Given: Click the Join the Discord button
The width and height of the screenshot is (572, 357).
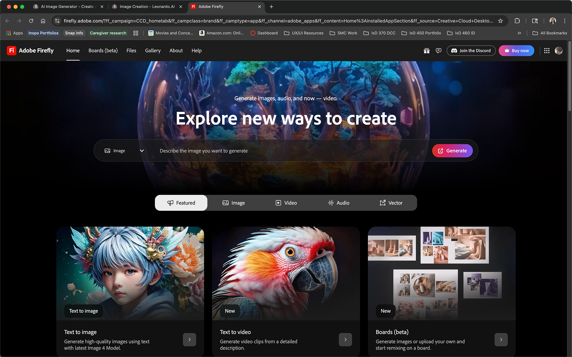Looking at the screenshot, I should tap(471, 51).
